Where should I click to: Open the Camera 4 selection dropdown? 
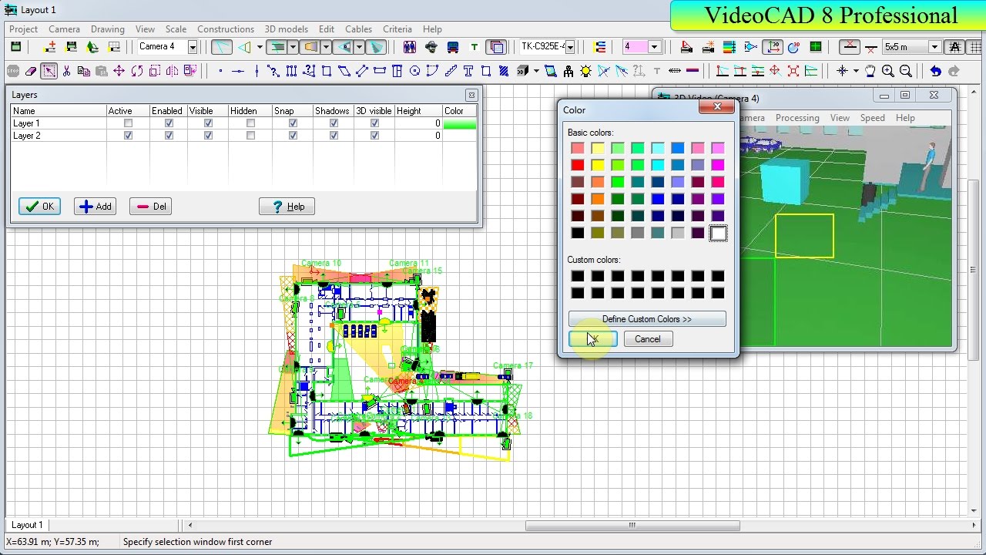pyautogui.click(x=193, y=47)
